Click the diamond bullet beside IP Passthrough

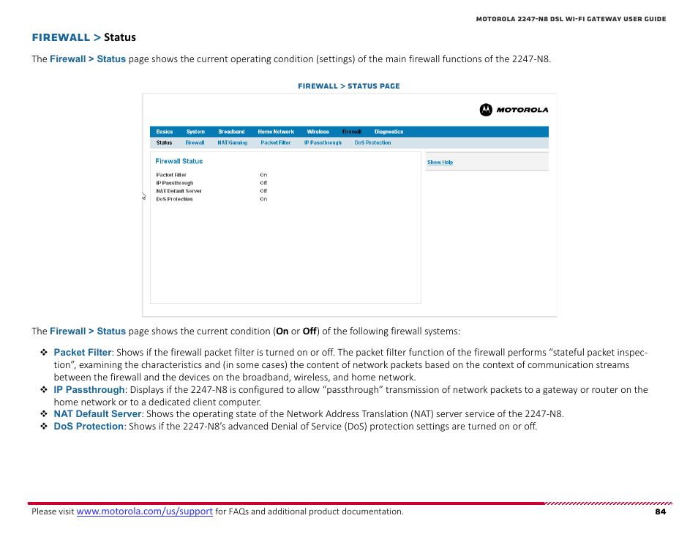[43, 389]
